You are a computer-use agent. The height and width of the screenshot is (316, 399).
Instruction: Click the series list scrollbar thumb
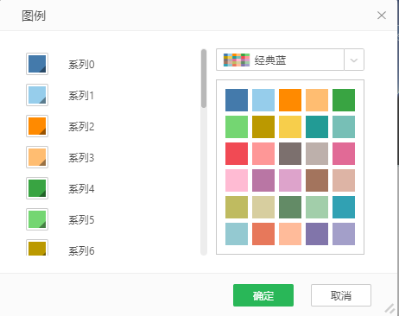pos(204,79)
